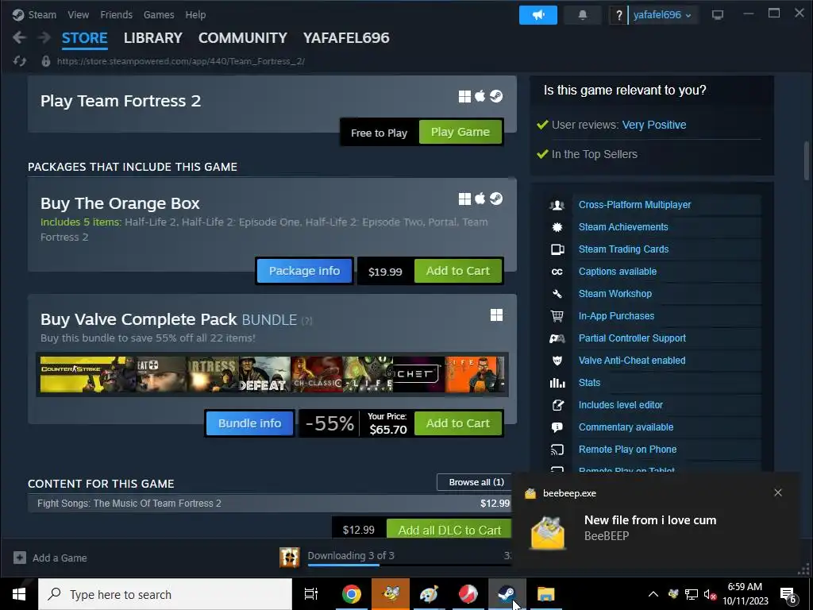This screenshot has height=610, width=813.
Task: Click the Play Game button
Action: click(x=460, y=132)
